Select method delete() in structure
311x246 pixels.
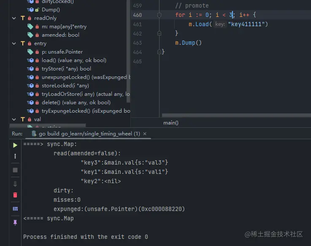[76, 103]
